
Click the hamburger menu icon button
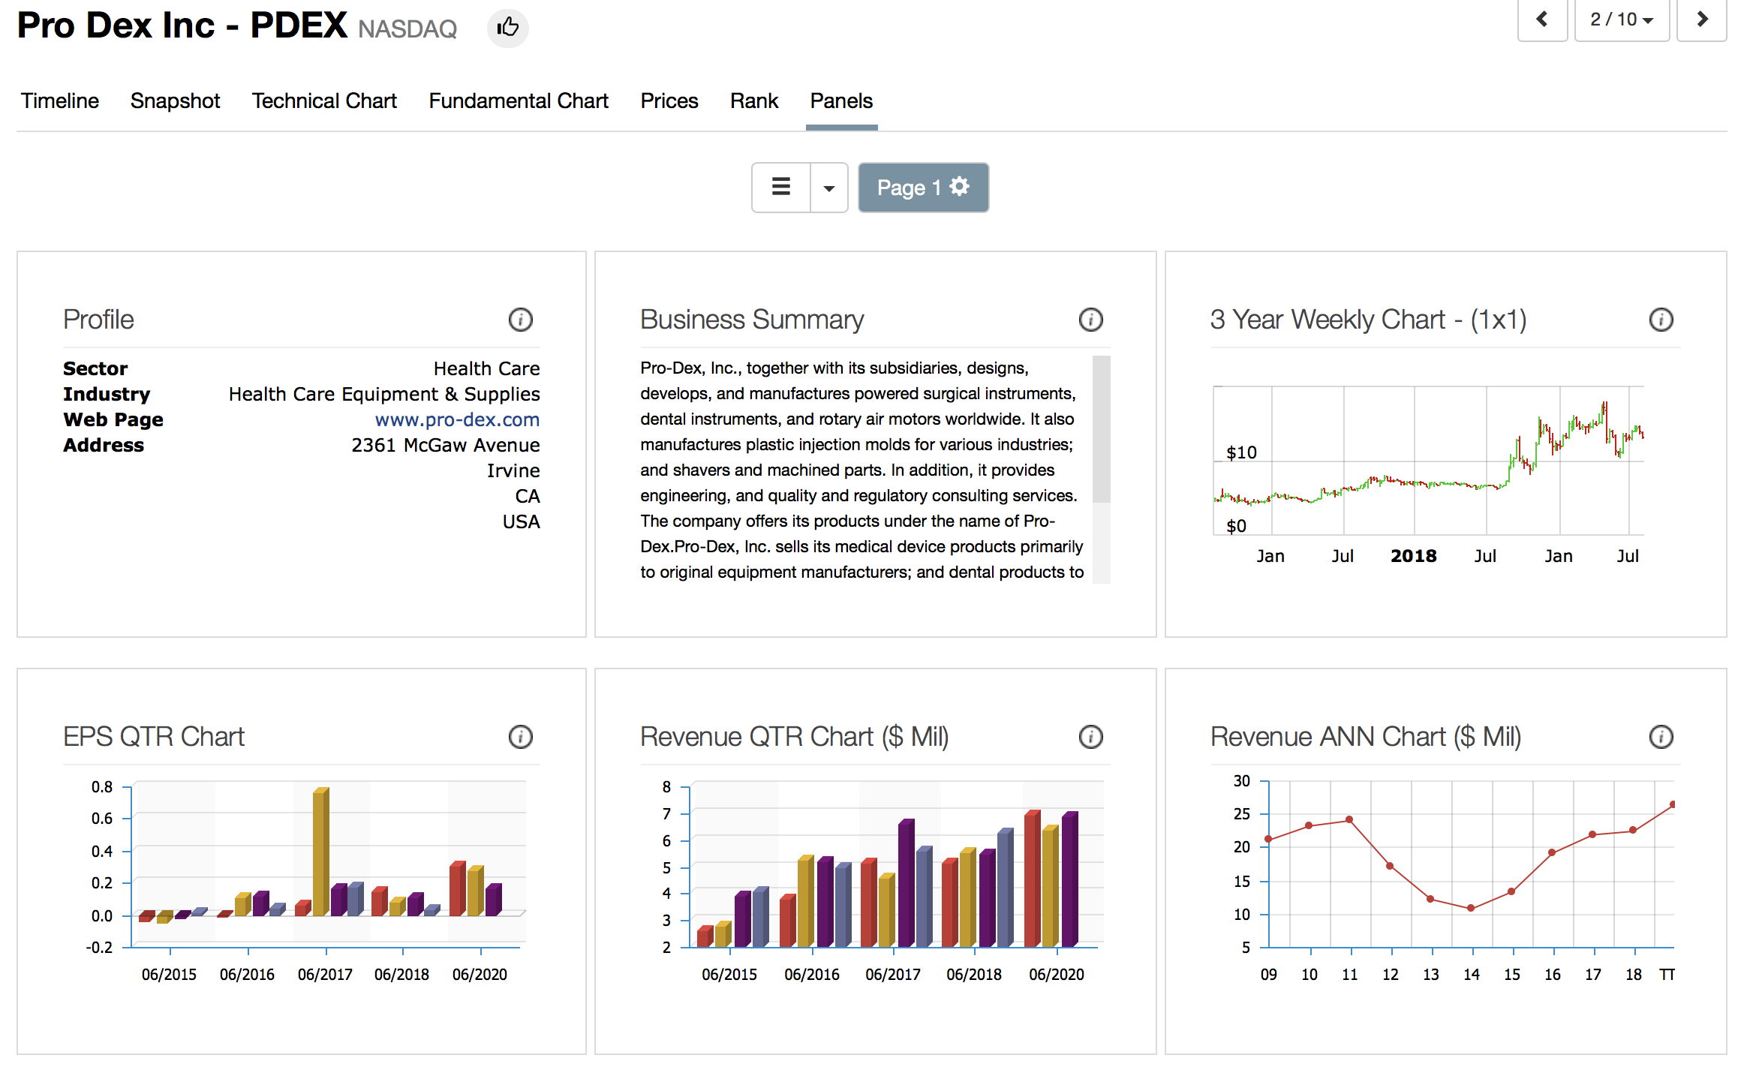[781, 188]
